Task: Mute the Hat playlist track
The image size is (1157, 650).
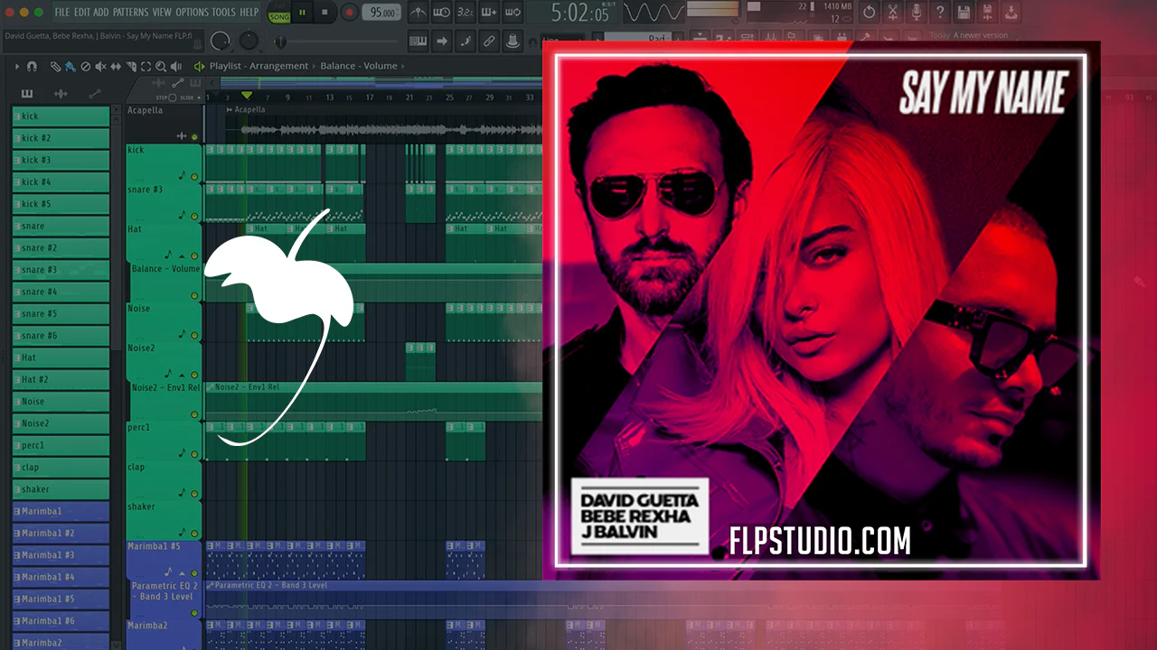Action: click(194, 256)
